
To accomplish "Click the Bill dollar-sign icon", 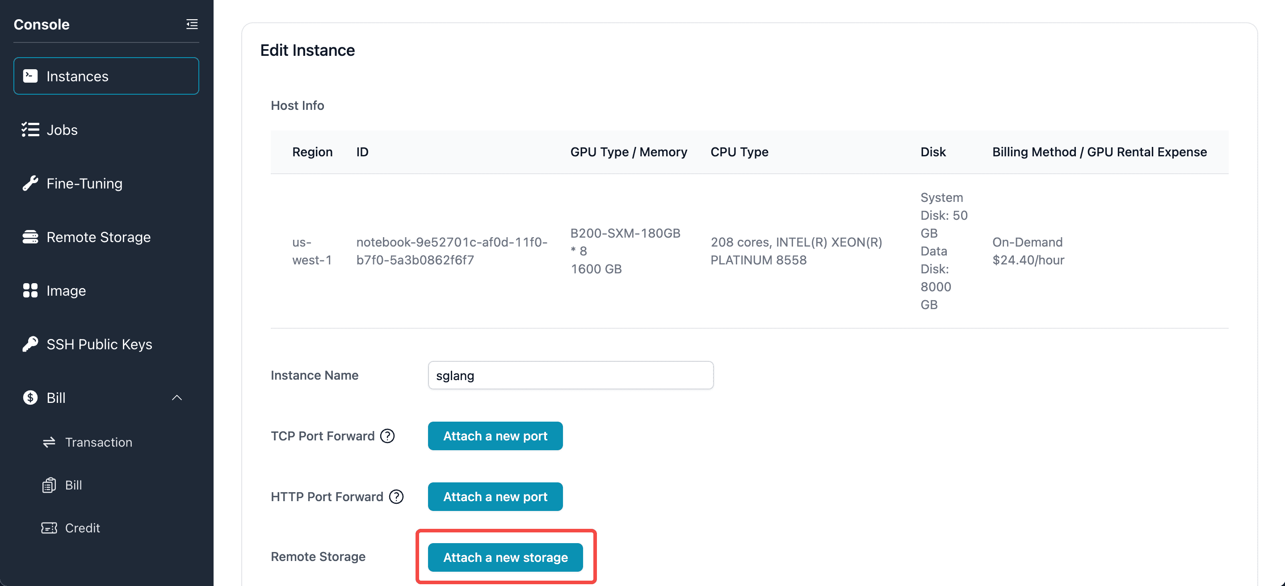I will [30, 398].
